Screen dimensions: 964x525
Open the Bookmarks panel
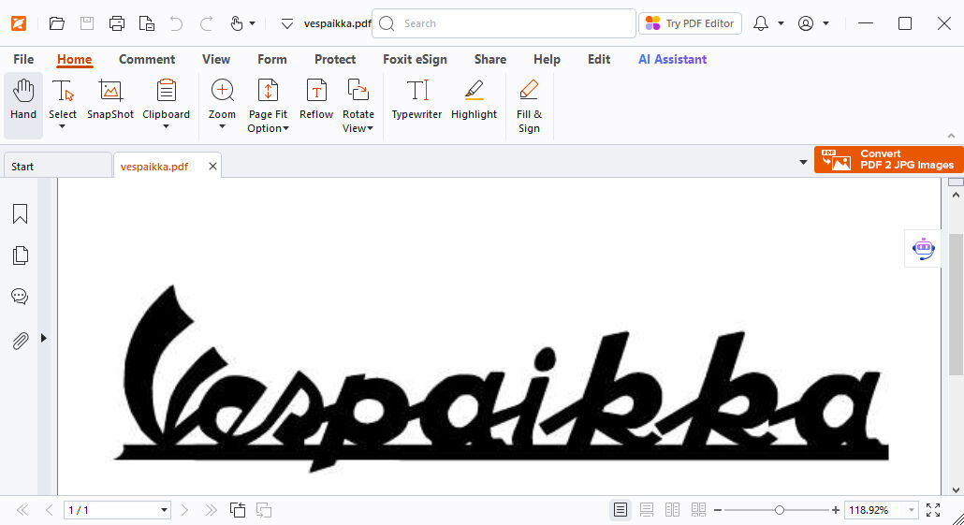click(x=20, y=214)
